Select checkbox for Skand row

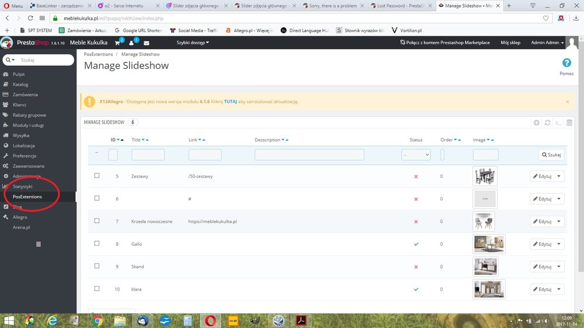coord(97,266)
